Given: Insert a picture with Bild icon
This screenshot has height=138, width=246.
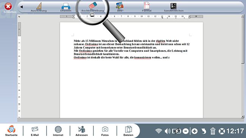Looking at the screenshot, I should [120, 7].
